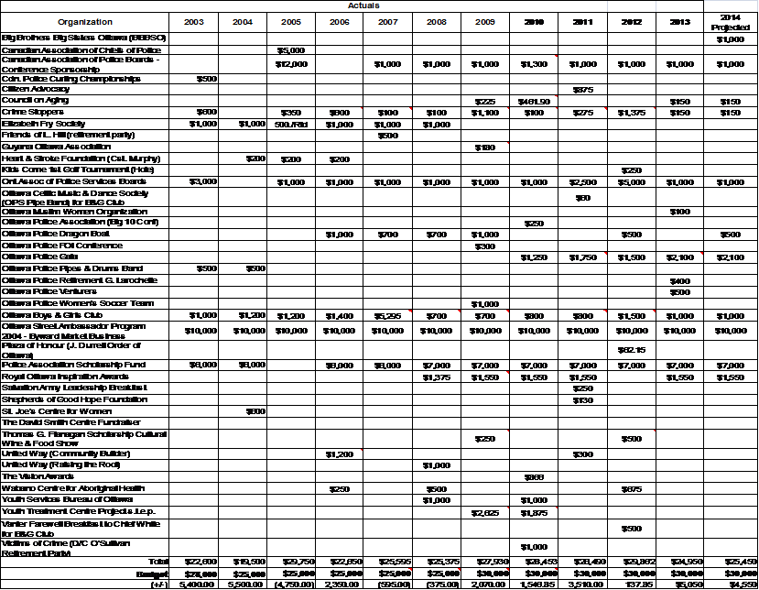
Task: Click the $300 Ottawa Police FOI Conference cell
Action: pyautogui.click(x=485, y=246)
